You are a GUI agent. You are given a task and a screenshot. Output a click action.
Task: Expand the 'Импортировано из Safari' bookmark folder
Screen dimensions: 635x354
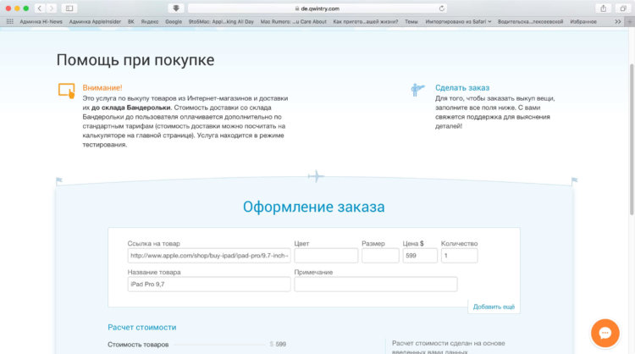(x=458, y=21)
